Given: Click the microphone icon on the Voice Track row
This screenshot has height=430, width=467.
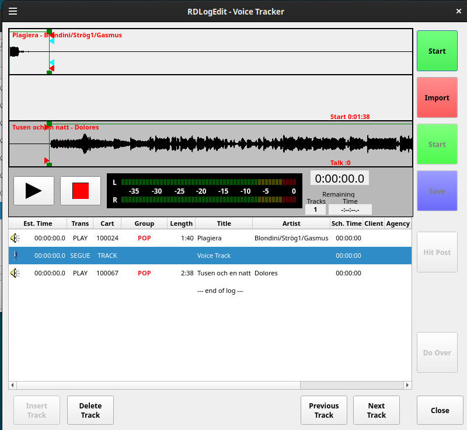Looking at the screenshot, I should click(x=16, y=256).
